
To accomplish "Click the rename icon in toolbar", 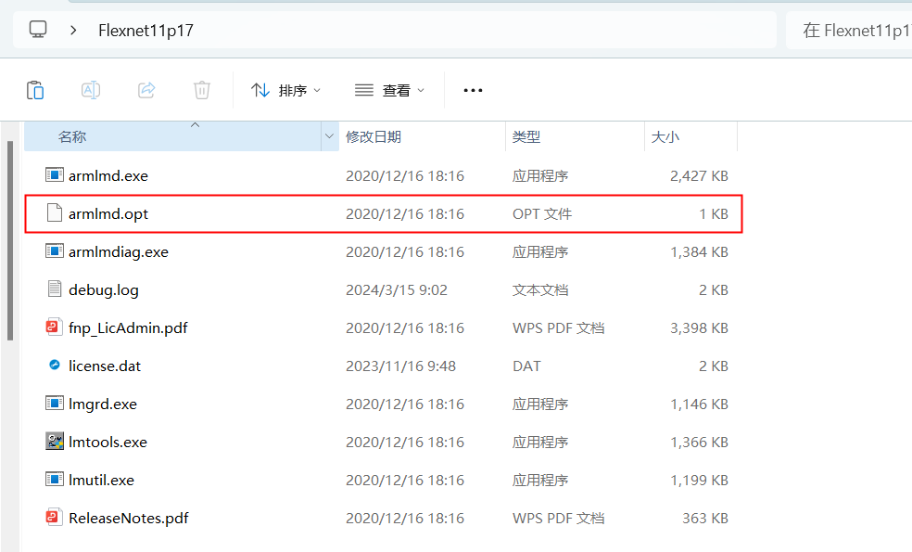I will (x=91, y=90).
